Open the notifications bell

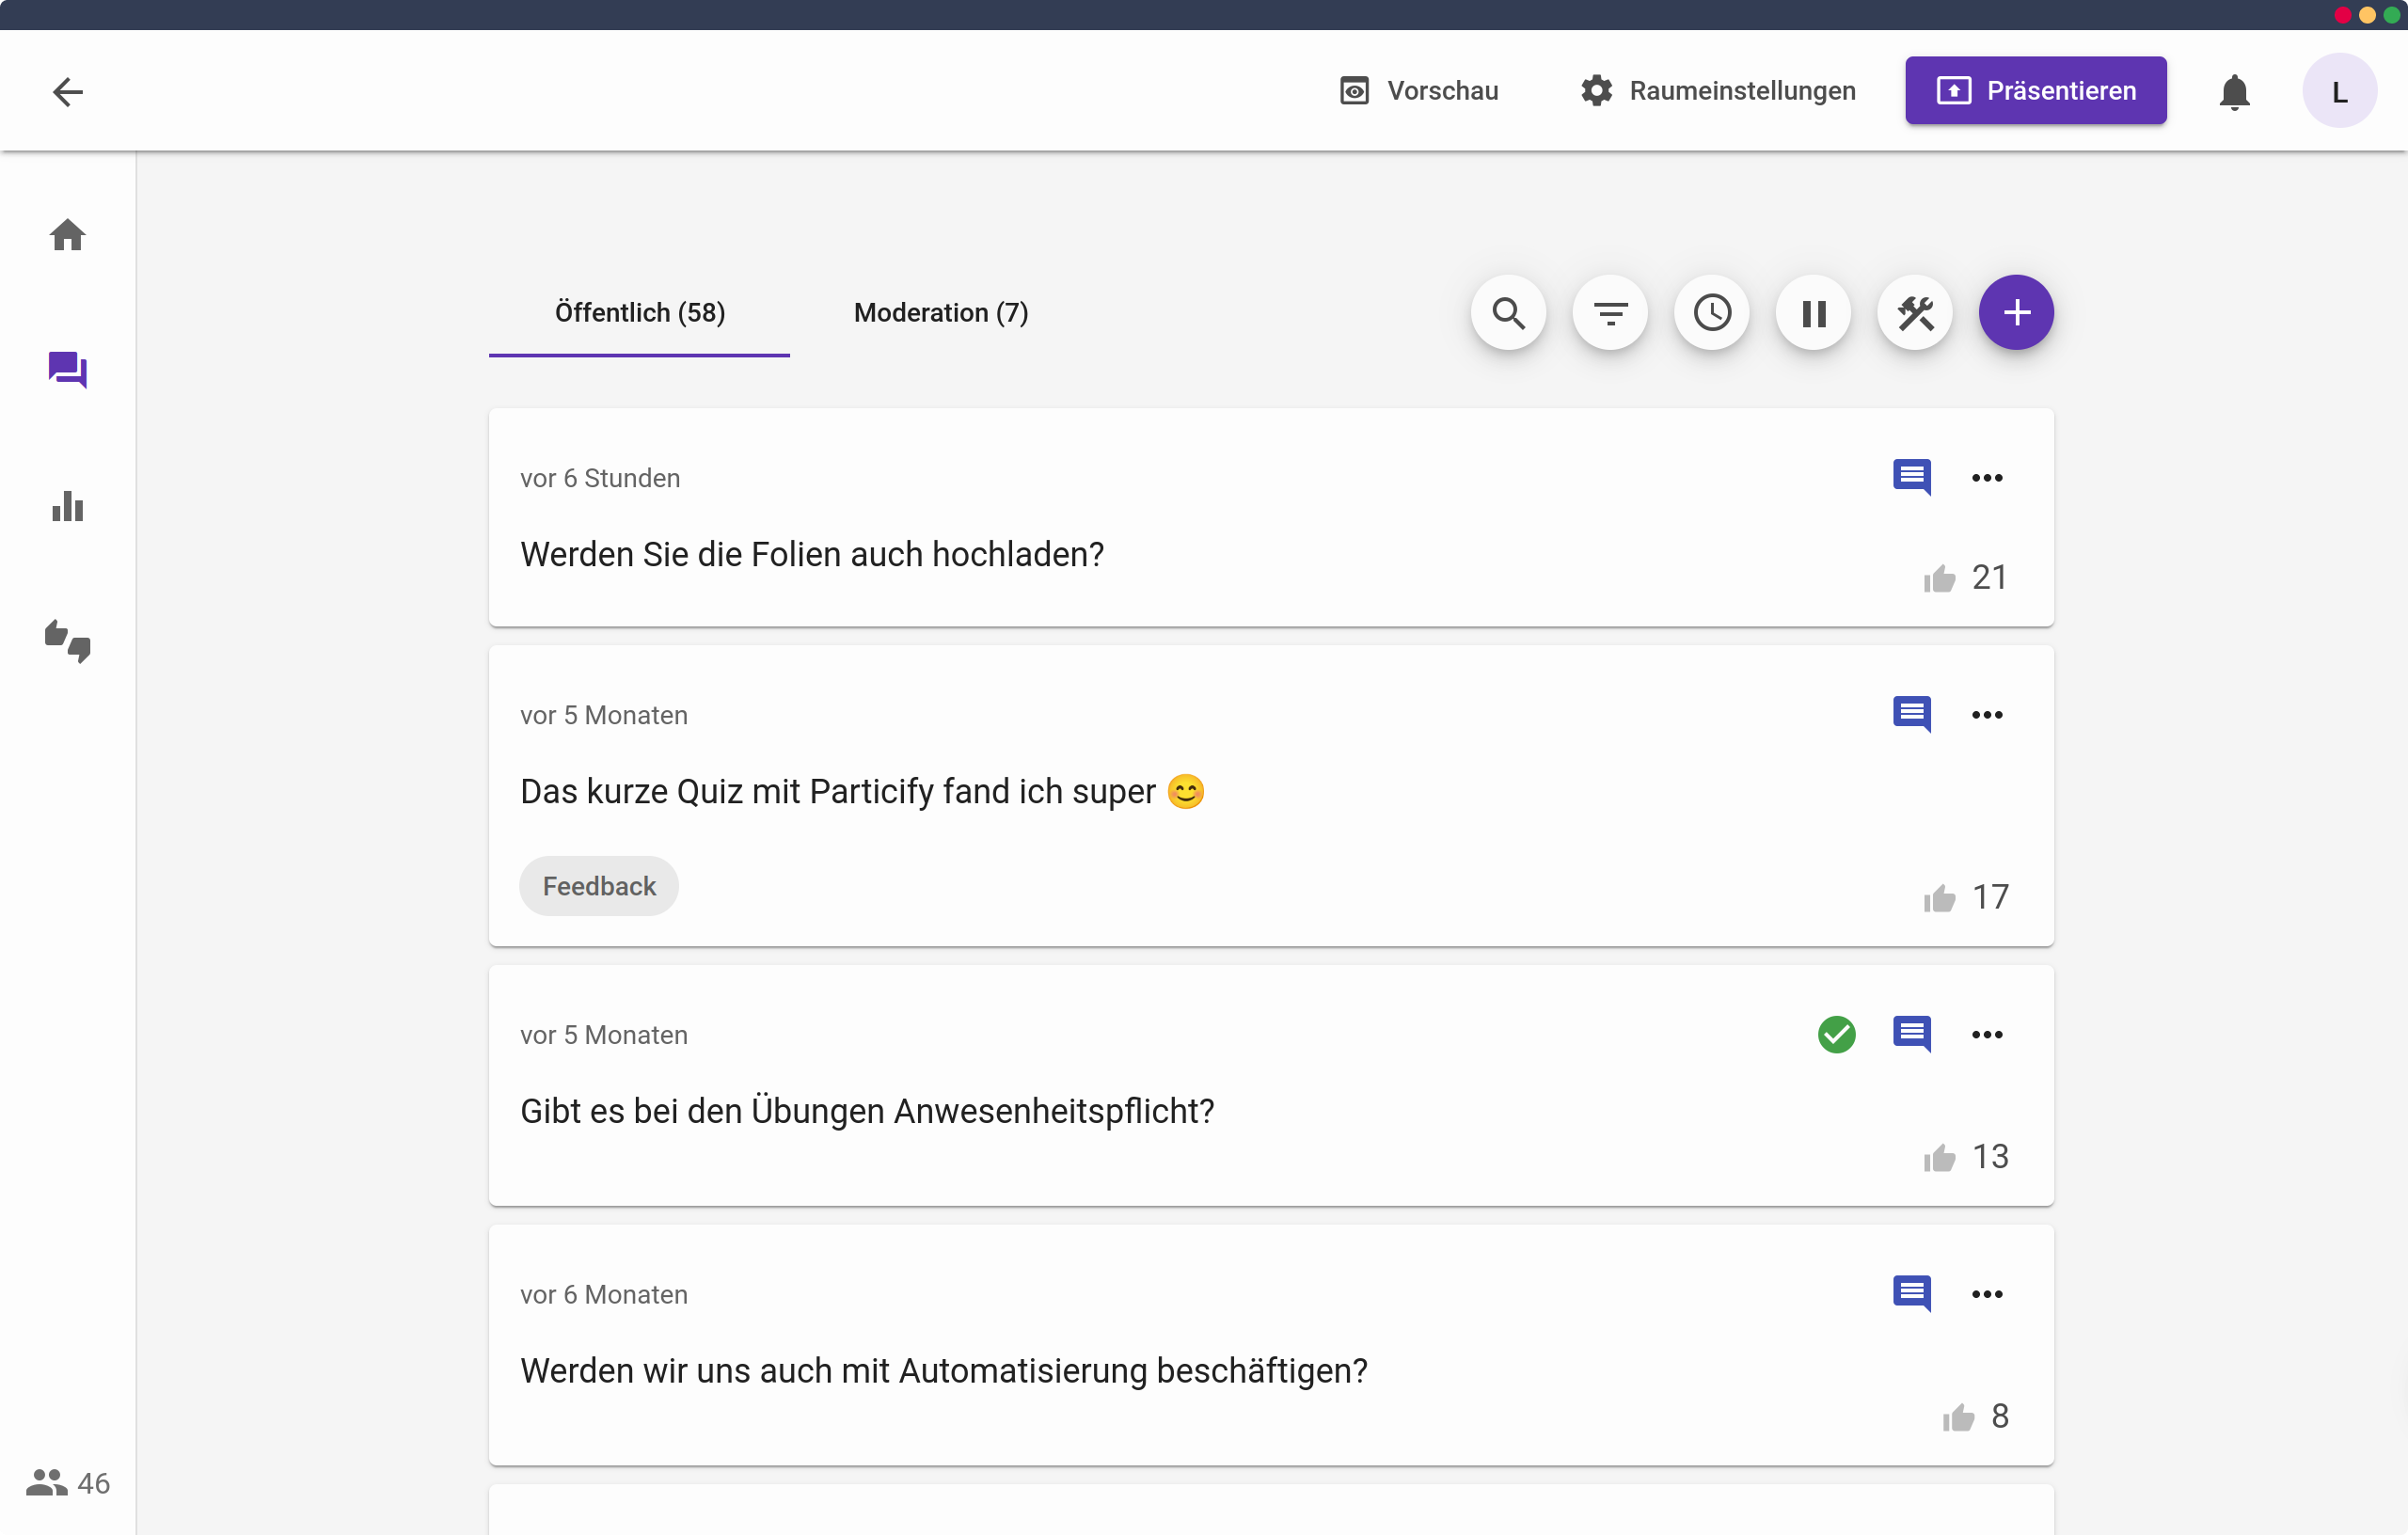tap(2234, 91)
